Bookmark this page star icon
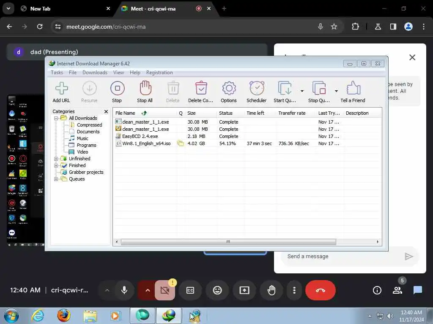The image size is (433, 324). point(334,27)
